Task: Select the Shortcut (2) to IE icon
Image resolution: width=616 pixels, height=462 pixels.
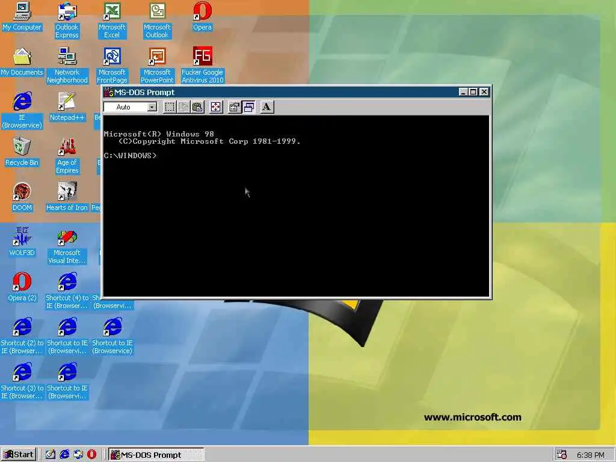Action: click(x=22, y=337)
